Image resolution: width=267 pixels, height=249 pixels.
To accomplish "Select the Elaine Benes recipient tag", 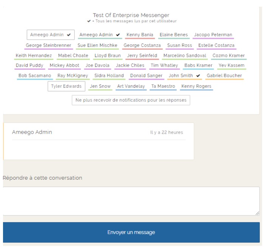I will (173, 35).
